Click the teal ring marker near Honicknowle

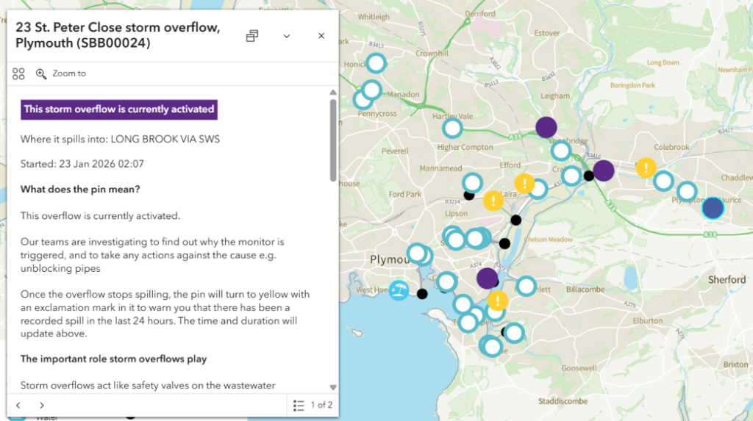pos(376,63)
